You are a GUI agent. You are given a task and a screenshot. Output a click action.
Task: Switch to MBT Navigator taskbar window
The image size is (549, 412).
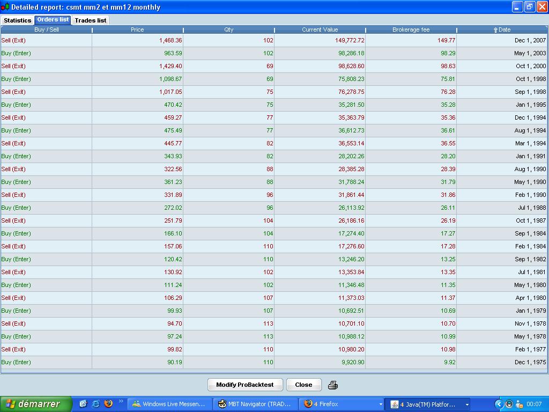255,404
